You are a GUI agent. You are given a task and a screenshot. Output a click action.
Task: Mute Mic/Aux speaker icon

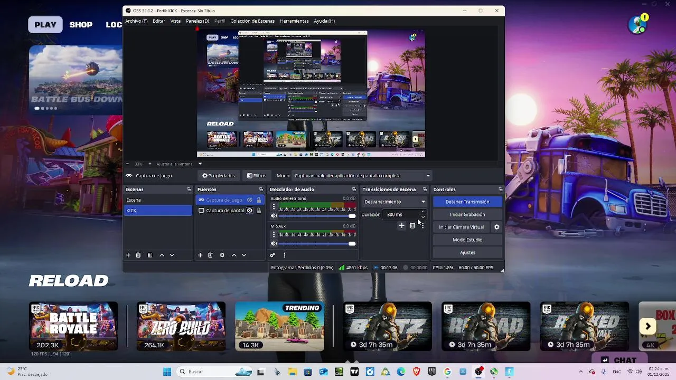pyautogui.click(x=274, y=243)
